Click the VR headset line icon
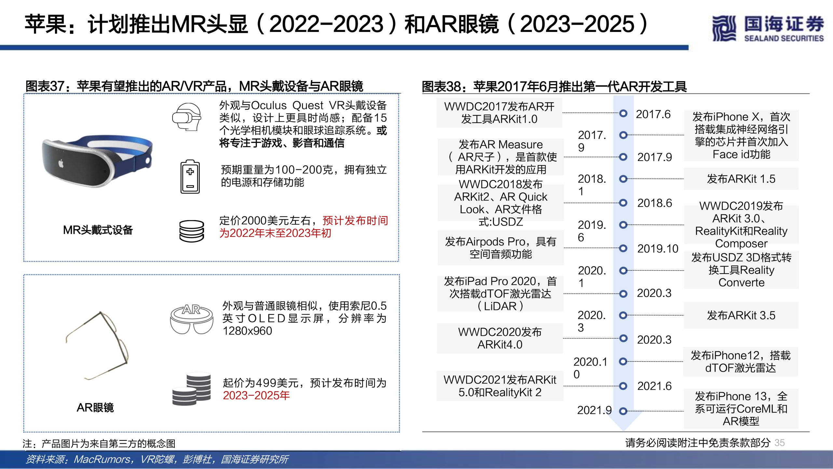The width and height of the screenshot is (833, 469). coord(186,117)
